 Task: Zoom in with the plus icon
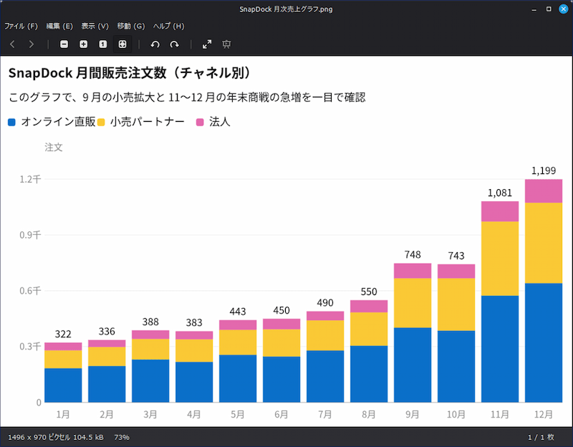pos(83,44)
